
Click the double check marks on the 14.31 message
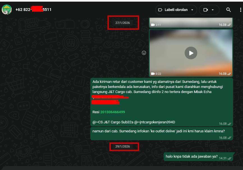[x=229, y=158]
